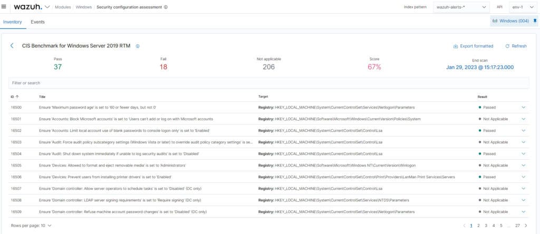The height and width of the screenshot is (234, 540).
Task: Select the Inventory tab
Action: click(13, 22)
